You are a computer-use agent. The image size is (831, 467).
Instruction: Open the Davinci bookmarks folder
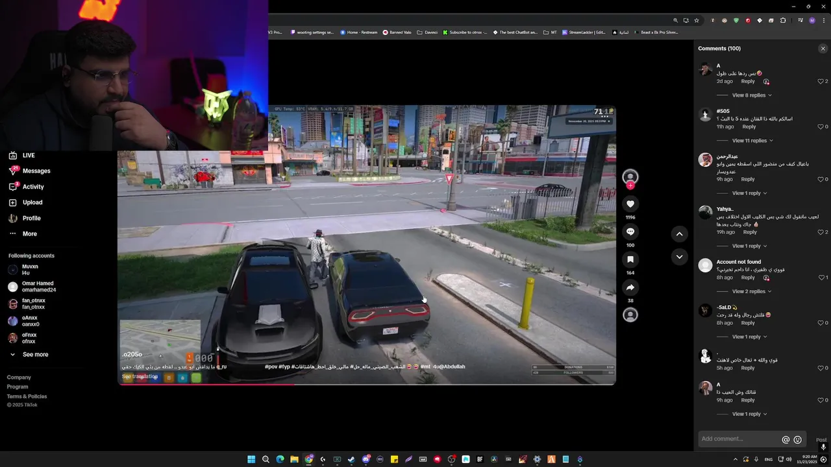(427, 32)
